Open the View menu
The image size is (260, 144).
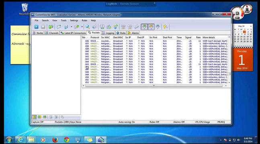(55, 20)
